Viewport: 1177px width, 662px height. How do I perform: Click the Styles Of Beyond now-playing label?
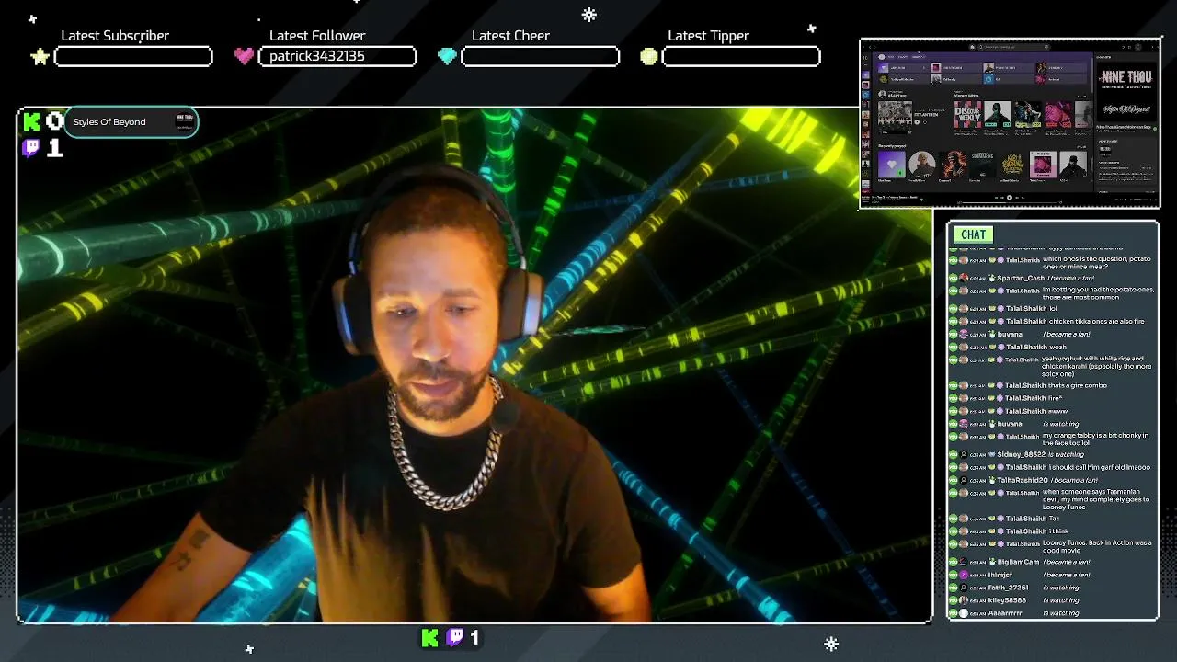(109, 121)
